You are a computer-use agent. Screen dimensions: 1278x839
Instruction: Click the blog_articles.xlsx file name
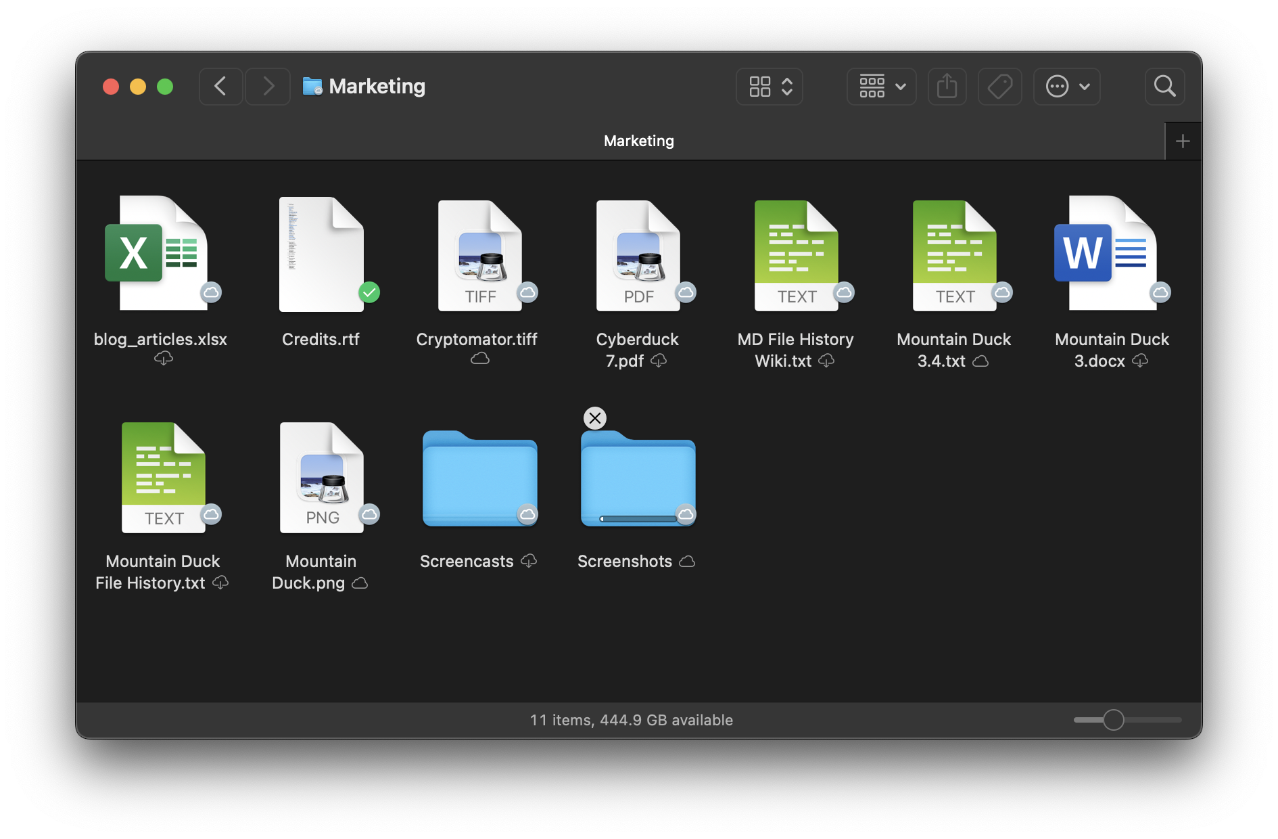(160, 339)
